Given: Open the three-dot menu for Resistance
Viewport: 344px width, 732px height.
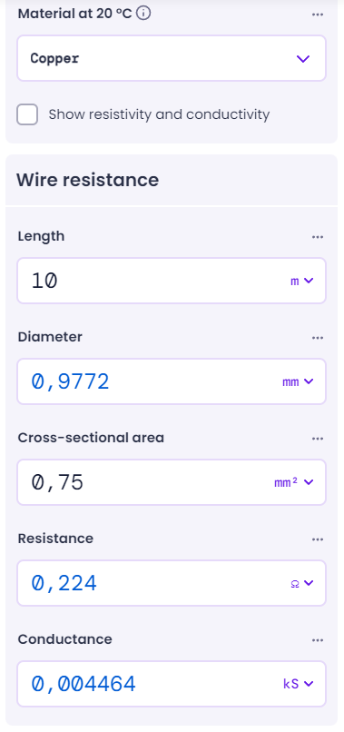Looking at the screenshot, I should pyautogui.click(x=318, y=539).
